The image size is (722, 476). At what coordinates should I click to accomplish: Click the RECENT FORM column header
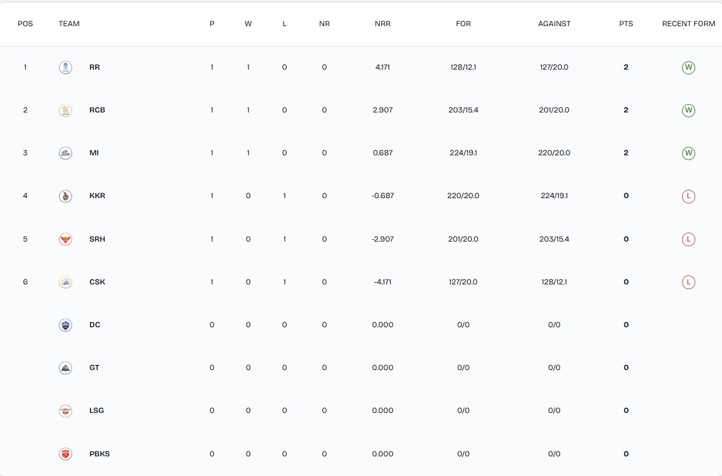point(689,24)
